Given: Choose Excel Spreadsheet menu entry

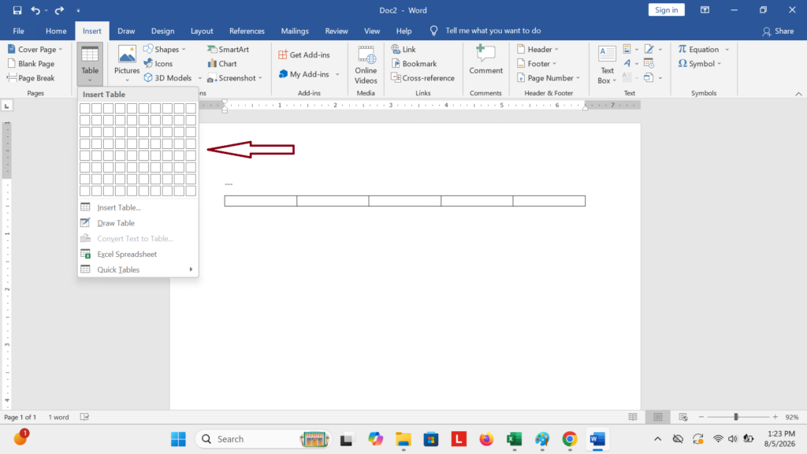Looking at the screenshot, I should pyautogui.click(x=138, y=255).
